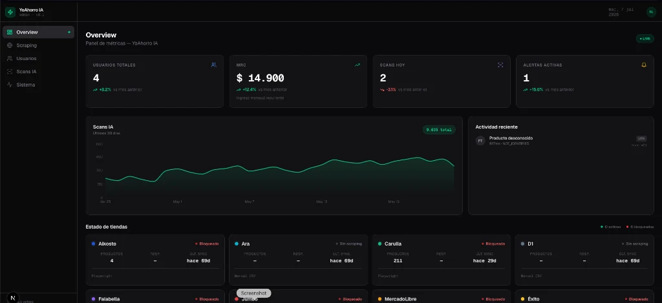This screenshot has height=303, width=662.
Task: Click the 9.635 total badge
Action: pos(439,130)
